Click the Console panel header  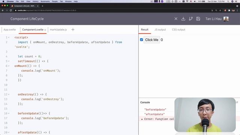(145, 102)
